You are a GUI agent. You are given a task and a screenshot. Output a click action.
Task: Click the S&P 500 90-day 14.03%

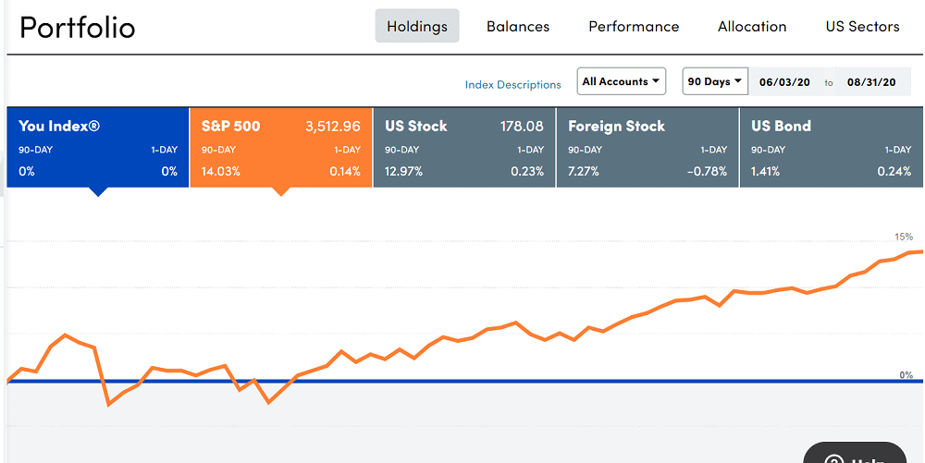coord(221,171)
